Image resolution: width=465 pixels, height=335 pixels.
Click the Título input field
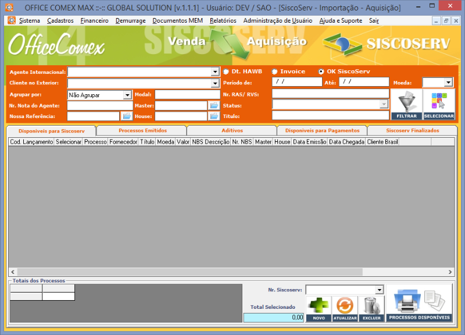click(330, 115)
